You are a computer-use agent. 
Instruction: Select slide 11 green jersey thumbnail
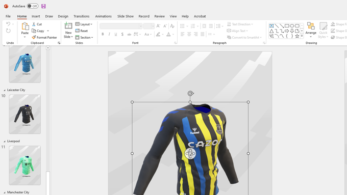click(25, 165)
